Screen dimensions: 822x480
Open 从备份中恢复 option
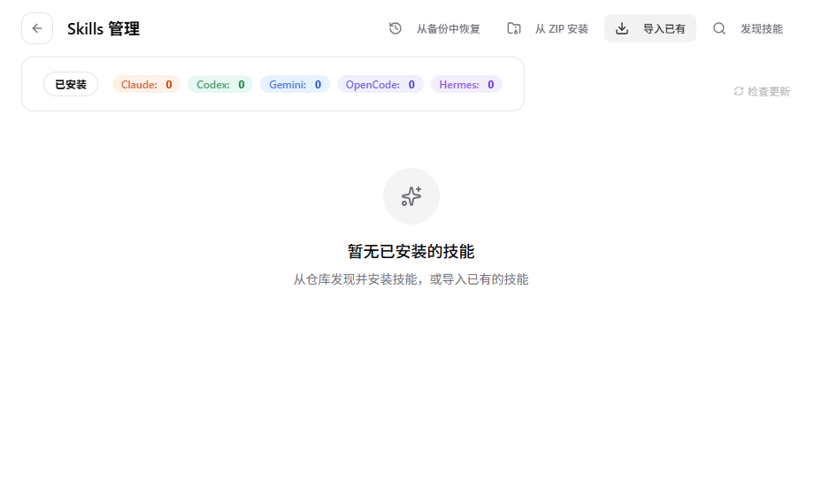(x=449, y=29)
